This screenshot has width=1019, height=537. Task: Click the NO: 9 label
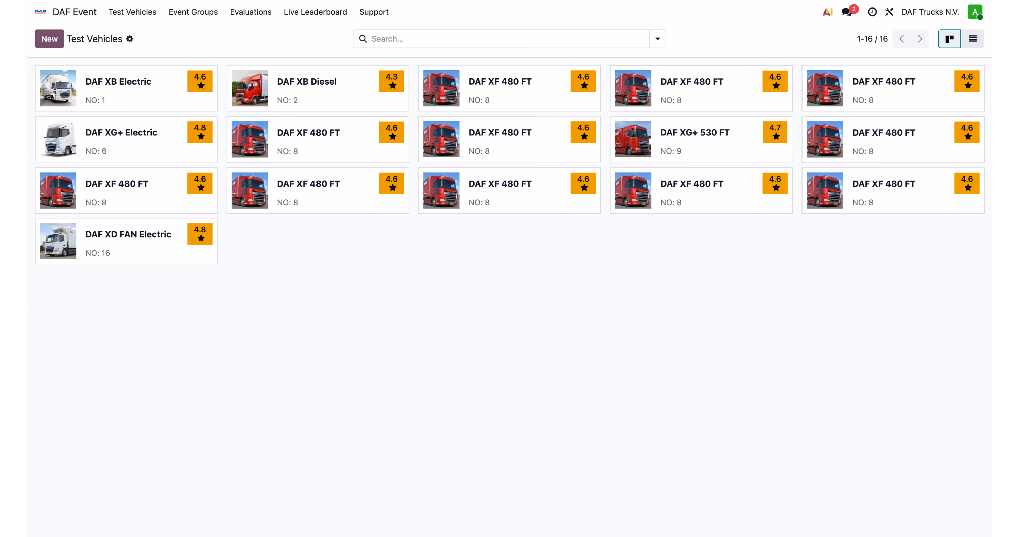click(x=671, y=151)
